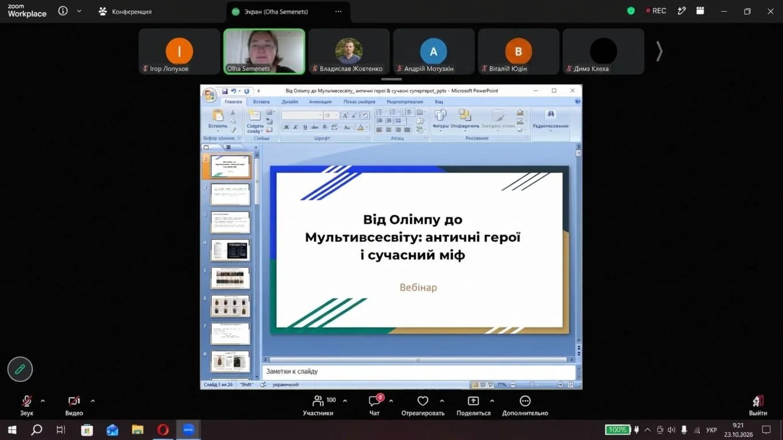Leave the meeting with the Выйти button
This screenshot has height=440, width=783.
758,405
